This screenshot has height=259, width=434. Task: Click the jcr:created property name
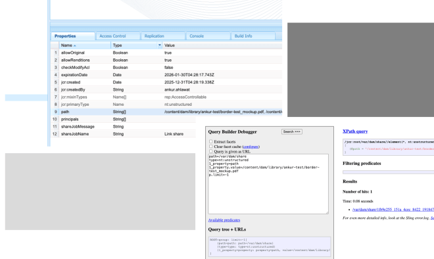[x=70, y=82]
